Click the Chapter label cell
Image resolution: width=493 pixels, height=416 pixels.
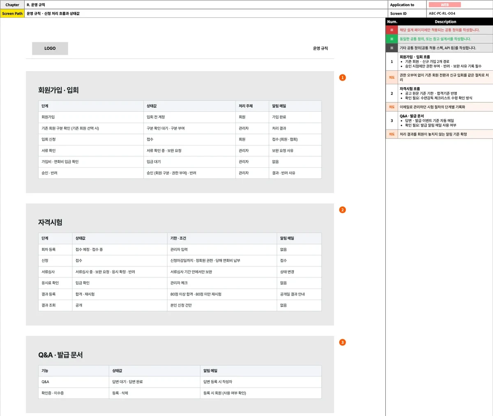tap(12, 5)
